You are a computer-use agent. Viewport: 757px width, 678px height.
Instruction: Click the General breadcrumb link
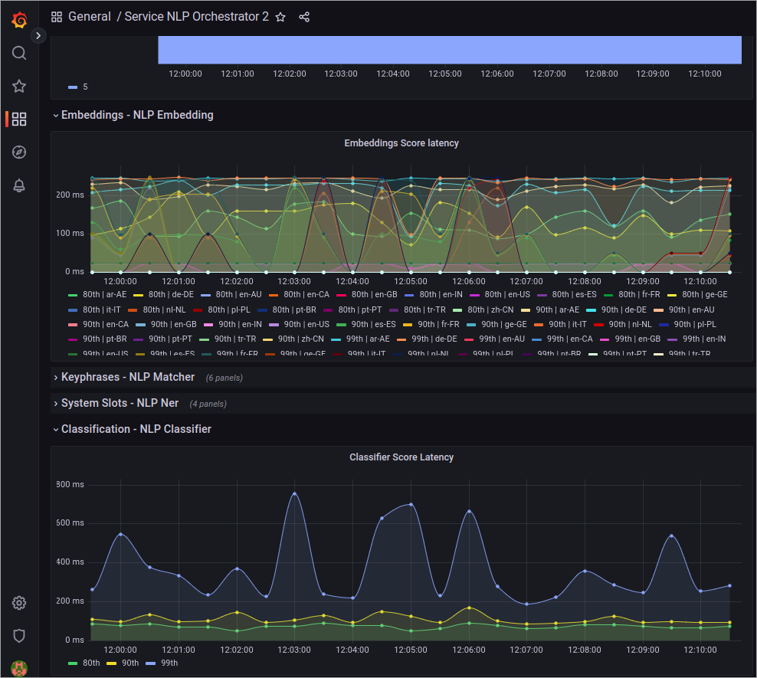(x=89, y=17)
